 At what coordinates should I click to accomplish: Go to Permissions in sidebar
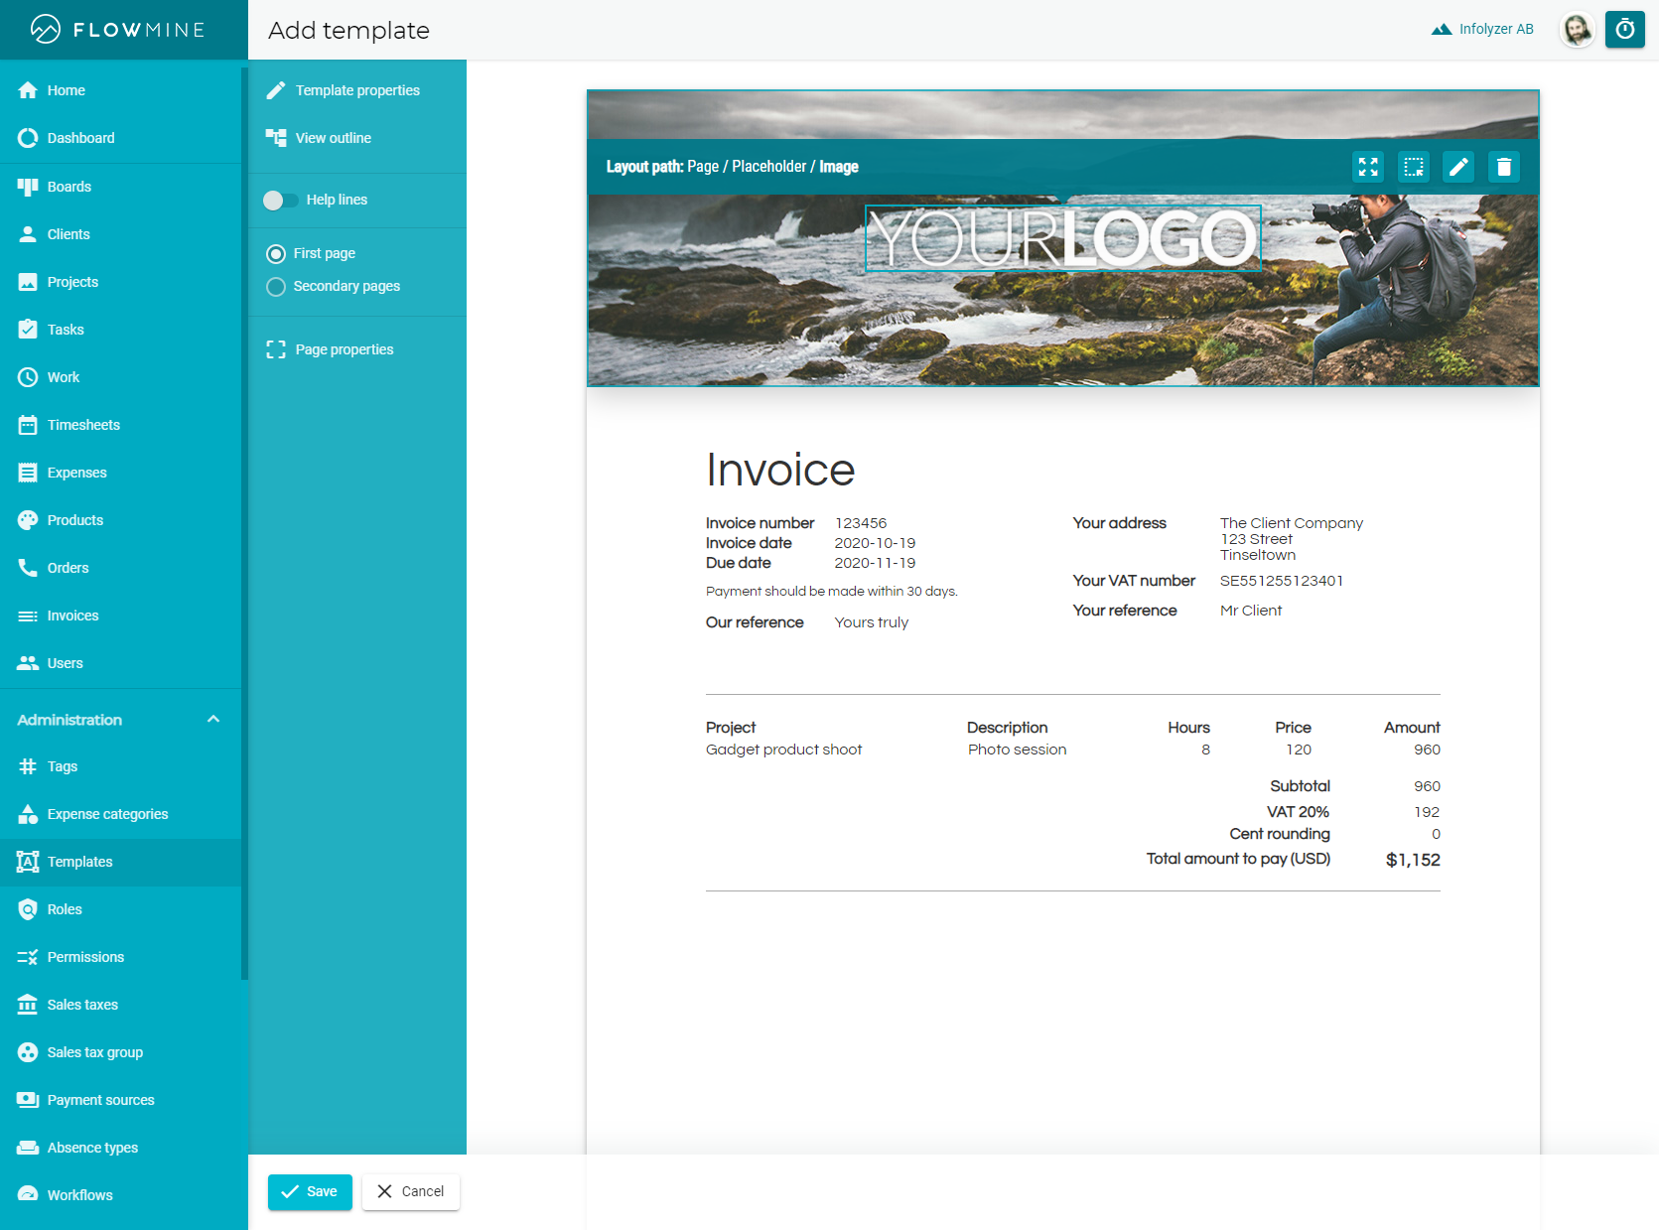(x=121, y=957)
